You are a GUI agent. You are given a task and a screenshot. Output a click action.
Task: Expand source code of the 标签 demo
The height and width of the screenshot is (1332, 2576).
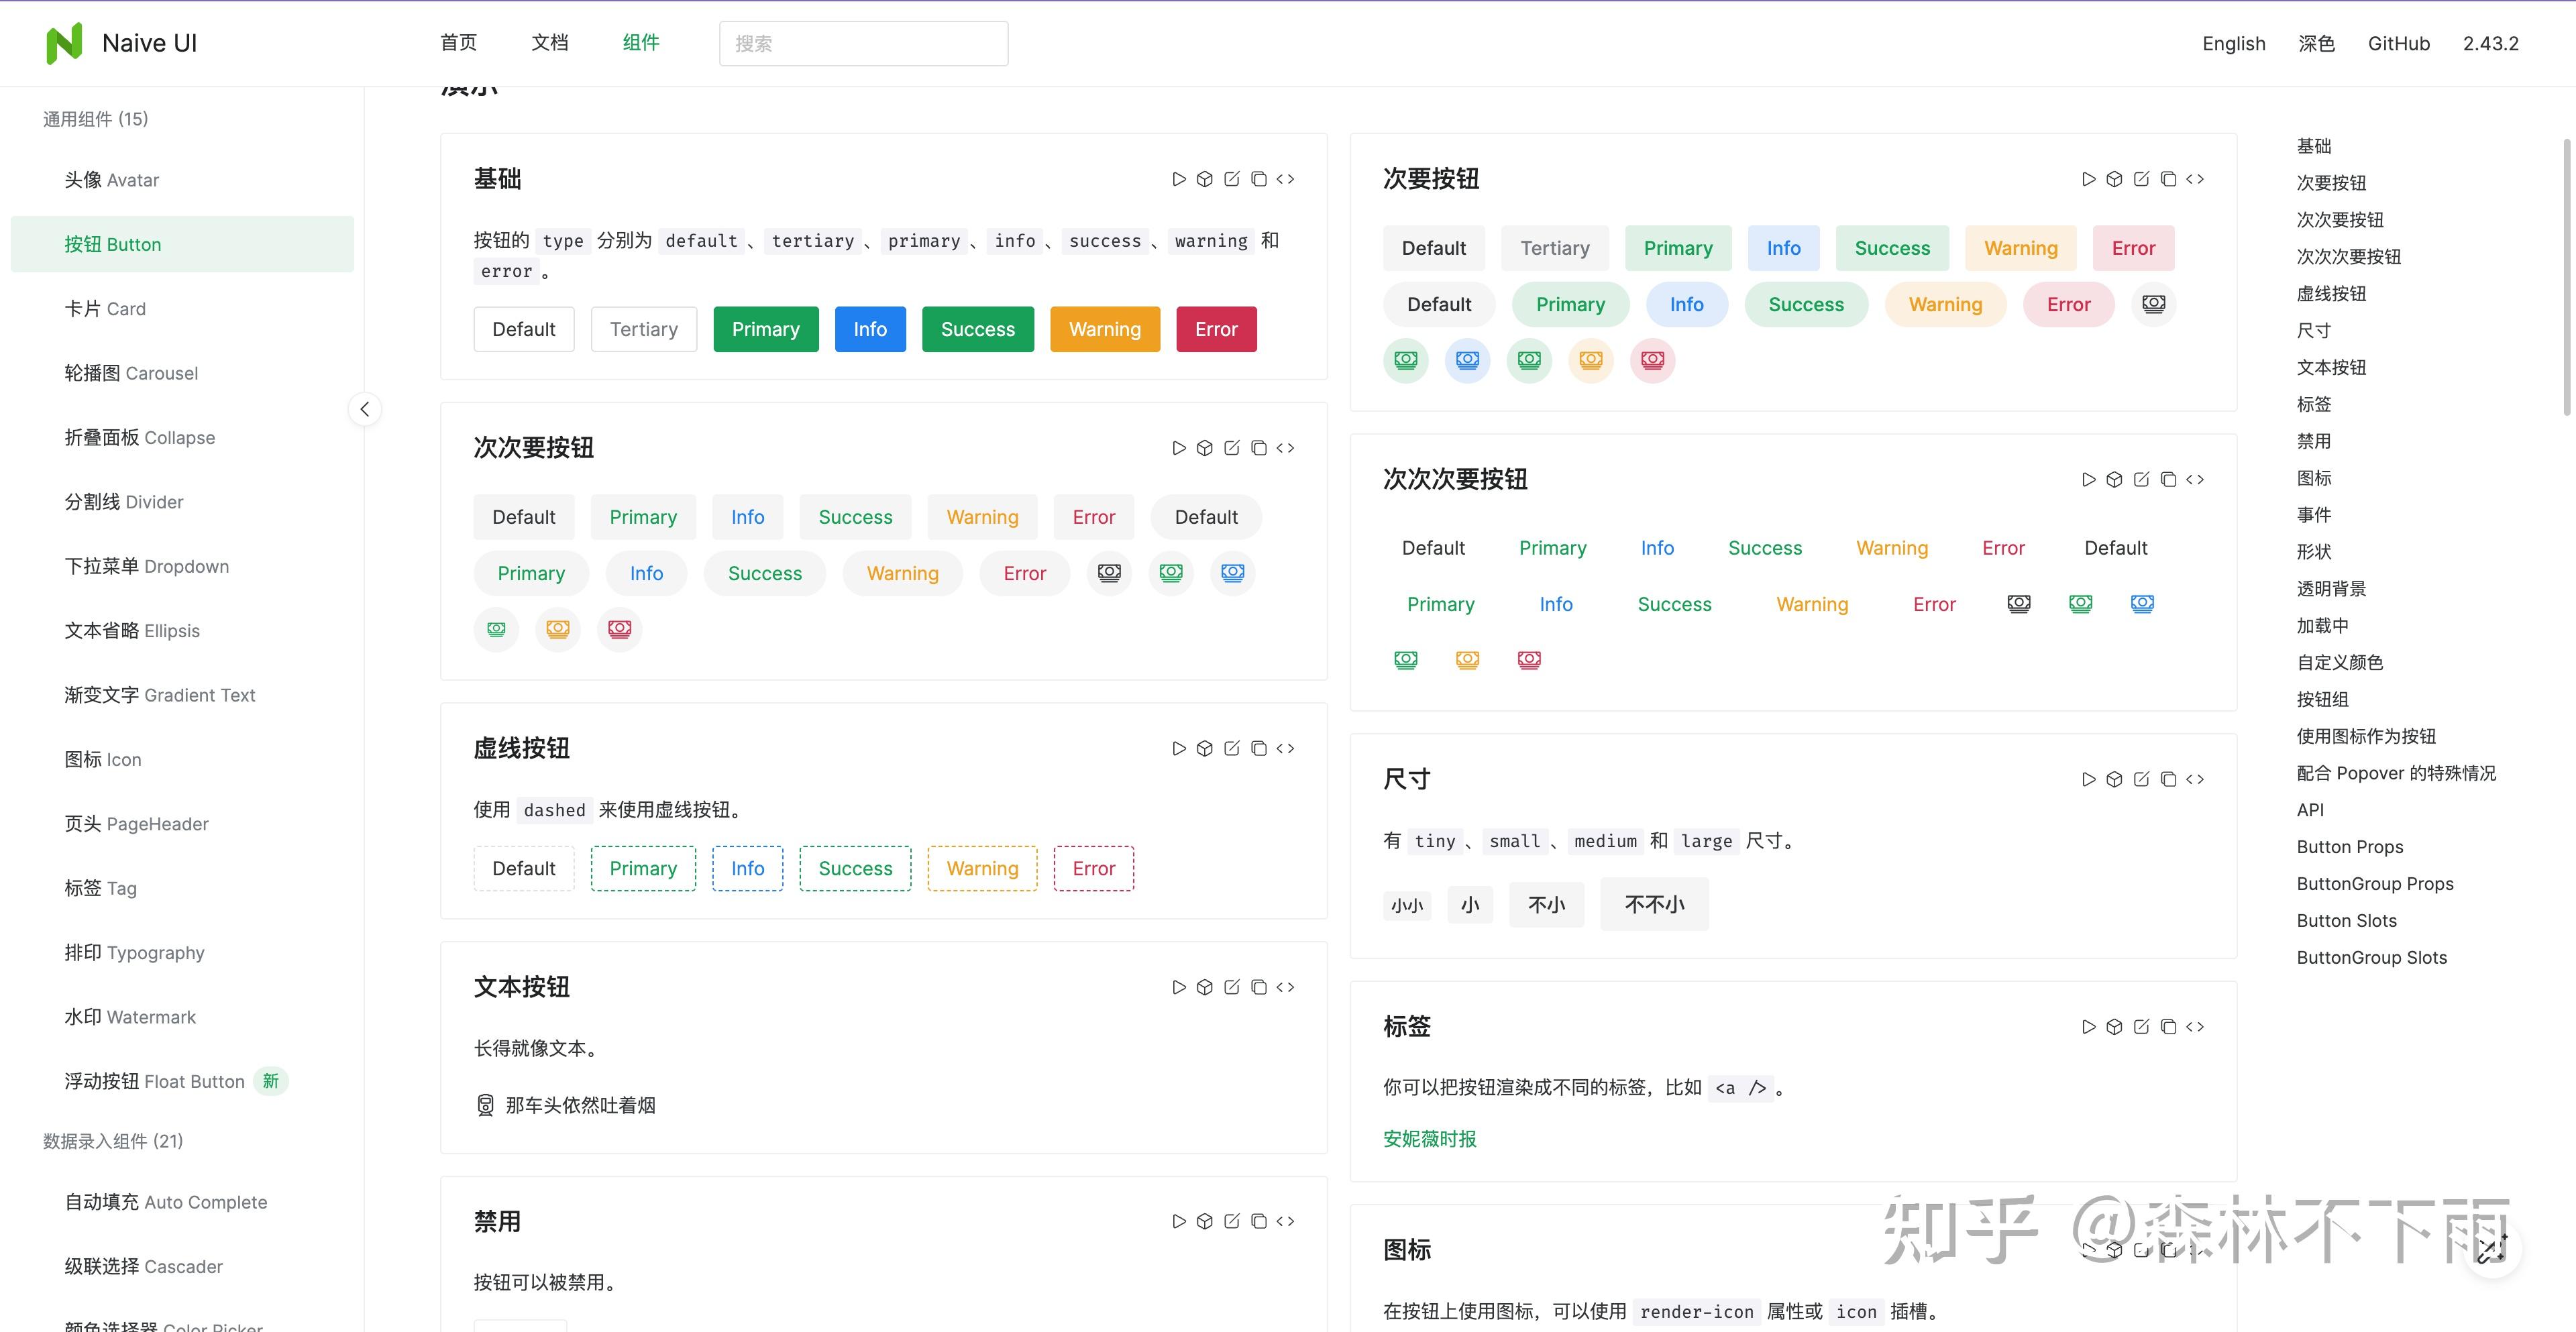click(x=2195, y=1027)
